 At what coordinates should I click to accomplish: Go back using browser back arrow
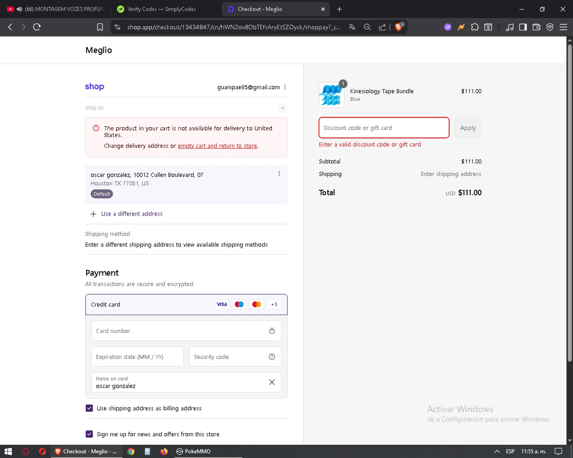[x=10, y=27]
